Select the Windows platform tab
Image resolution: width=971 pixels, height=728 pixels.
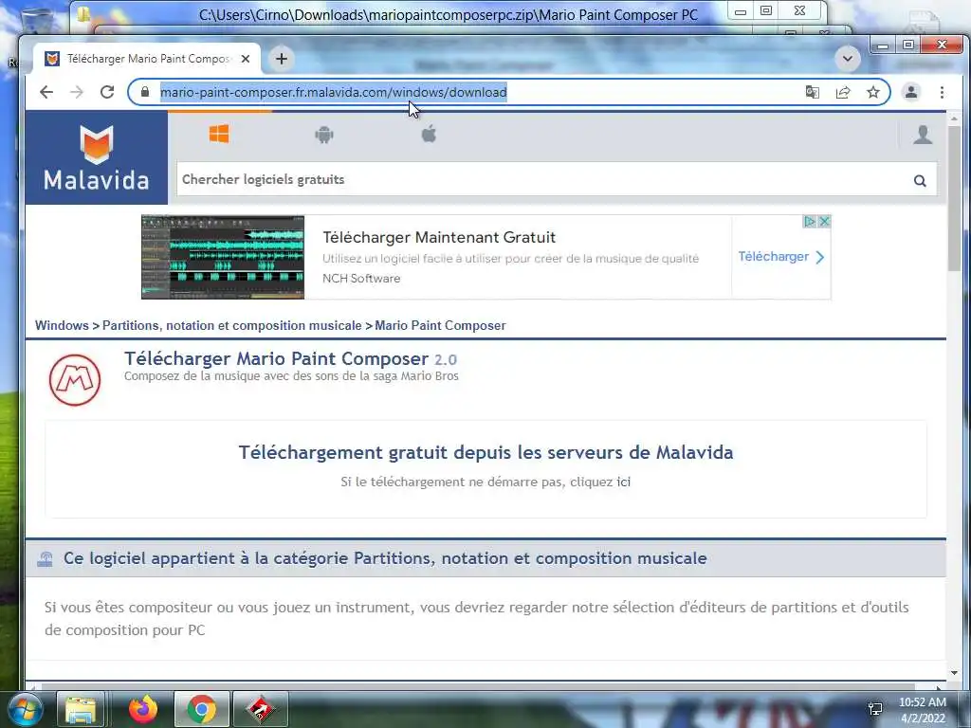pos(219,134)
